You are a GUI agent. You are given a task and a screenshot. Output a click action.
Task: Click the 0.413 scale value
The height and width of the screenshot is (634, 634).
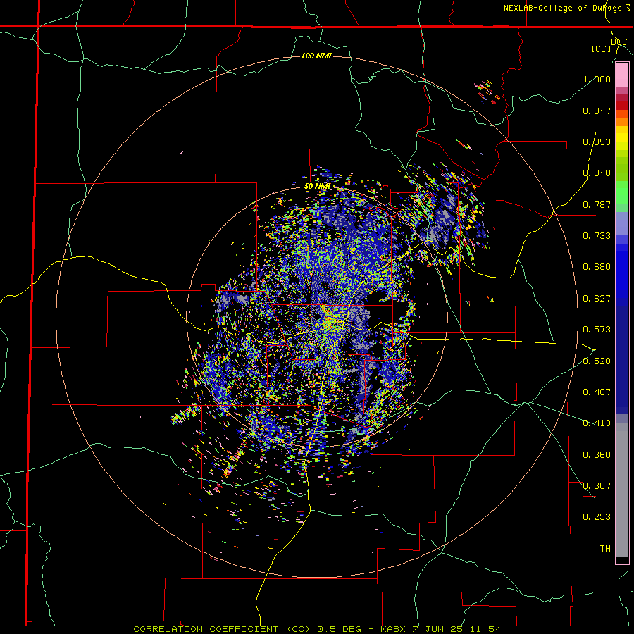click(597, 423)
